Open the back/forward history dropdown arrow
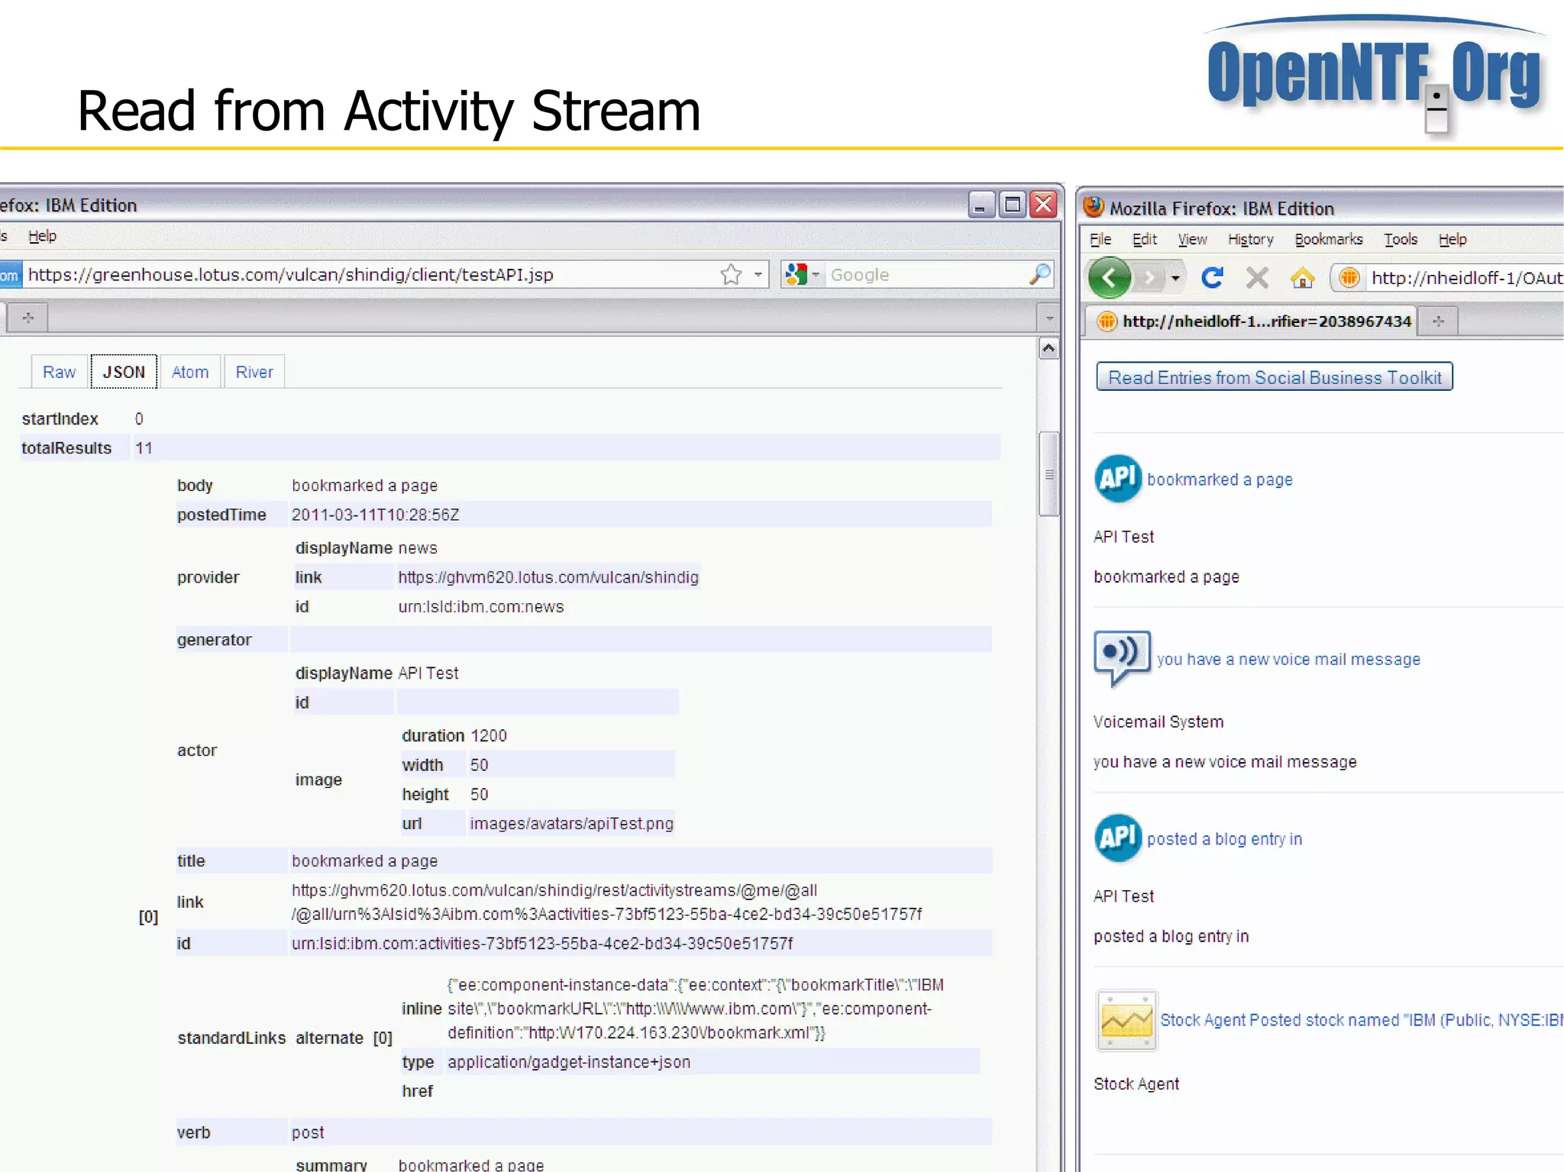 point(1175,278)
